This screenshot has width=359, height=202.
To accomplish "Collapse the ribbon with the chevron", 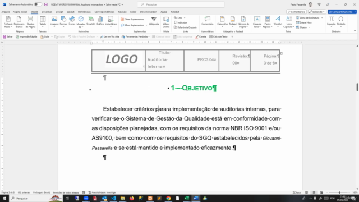I will coord(355,31).
